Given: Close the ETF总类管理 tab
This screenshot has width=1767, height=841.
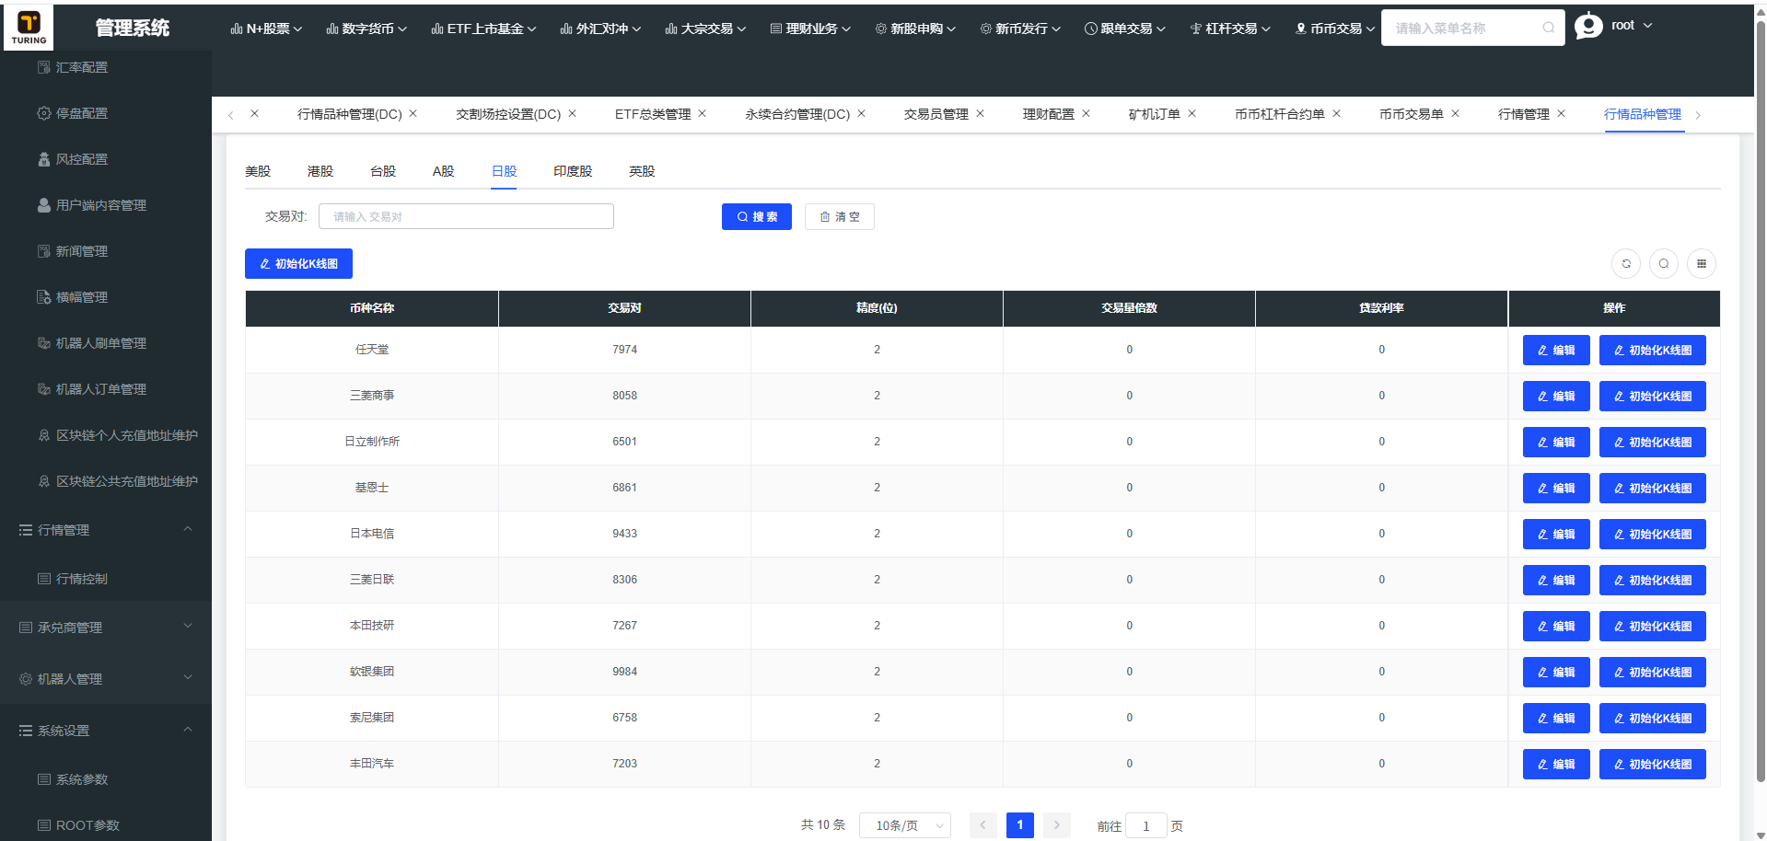Looking at the screenshot, I should click(703, 113).
